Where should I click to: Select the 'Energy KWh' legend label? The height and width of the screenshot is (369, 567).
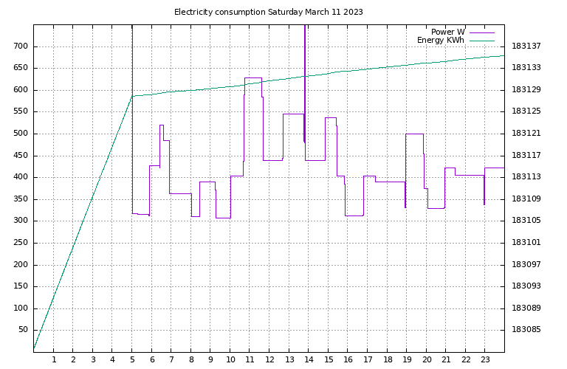441,40
